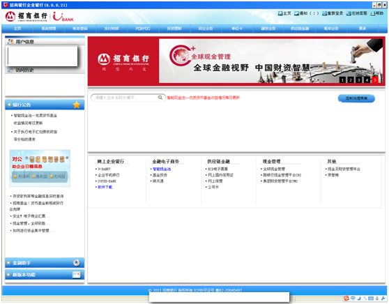Viewport: 389px width, 304px height.
Task: Open the 通知 notifications icon
Action: point(297,13)
